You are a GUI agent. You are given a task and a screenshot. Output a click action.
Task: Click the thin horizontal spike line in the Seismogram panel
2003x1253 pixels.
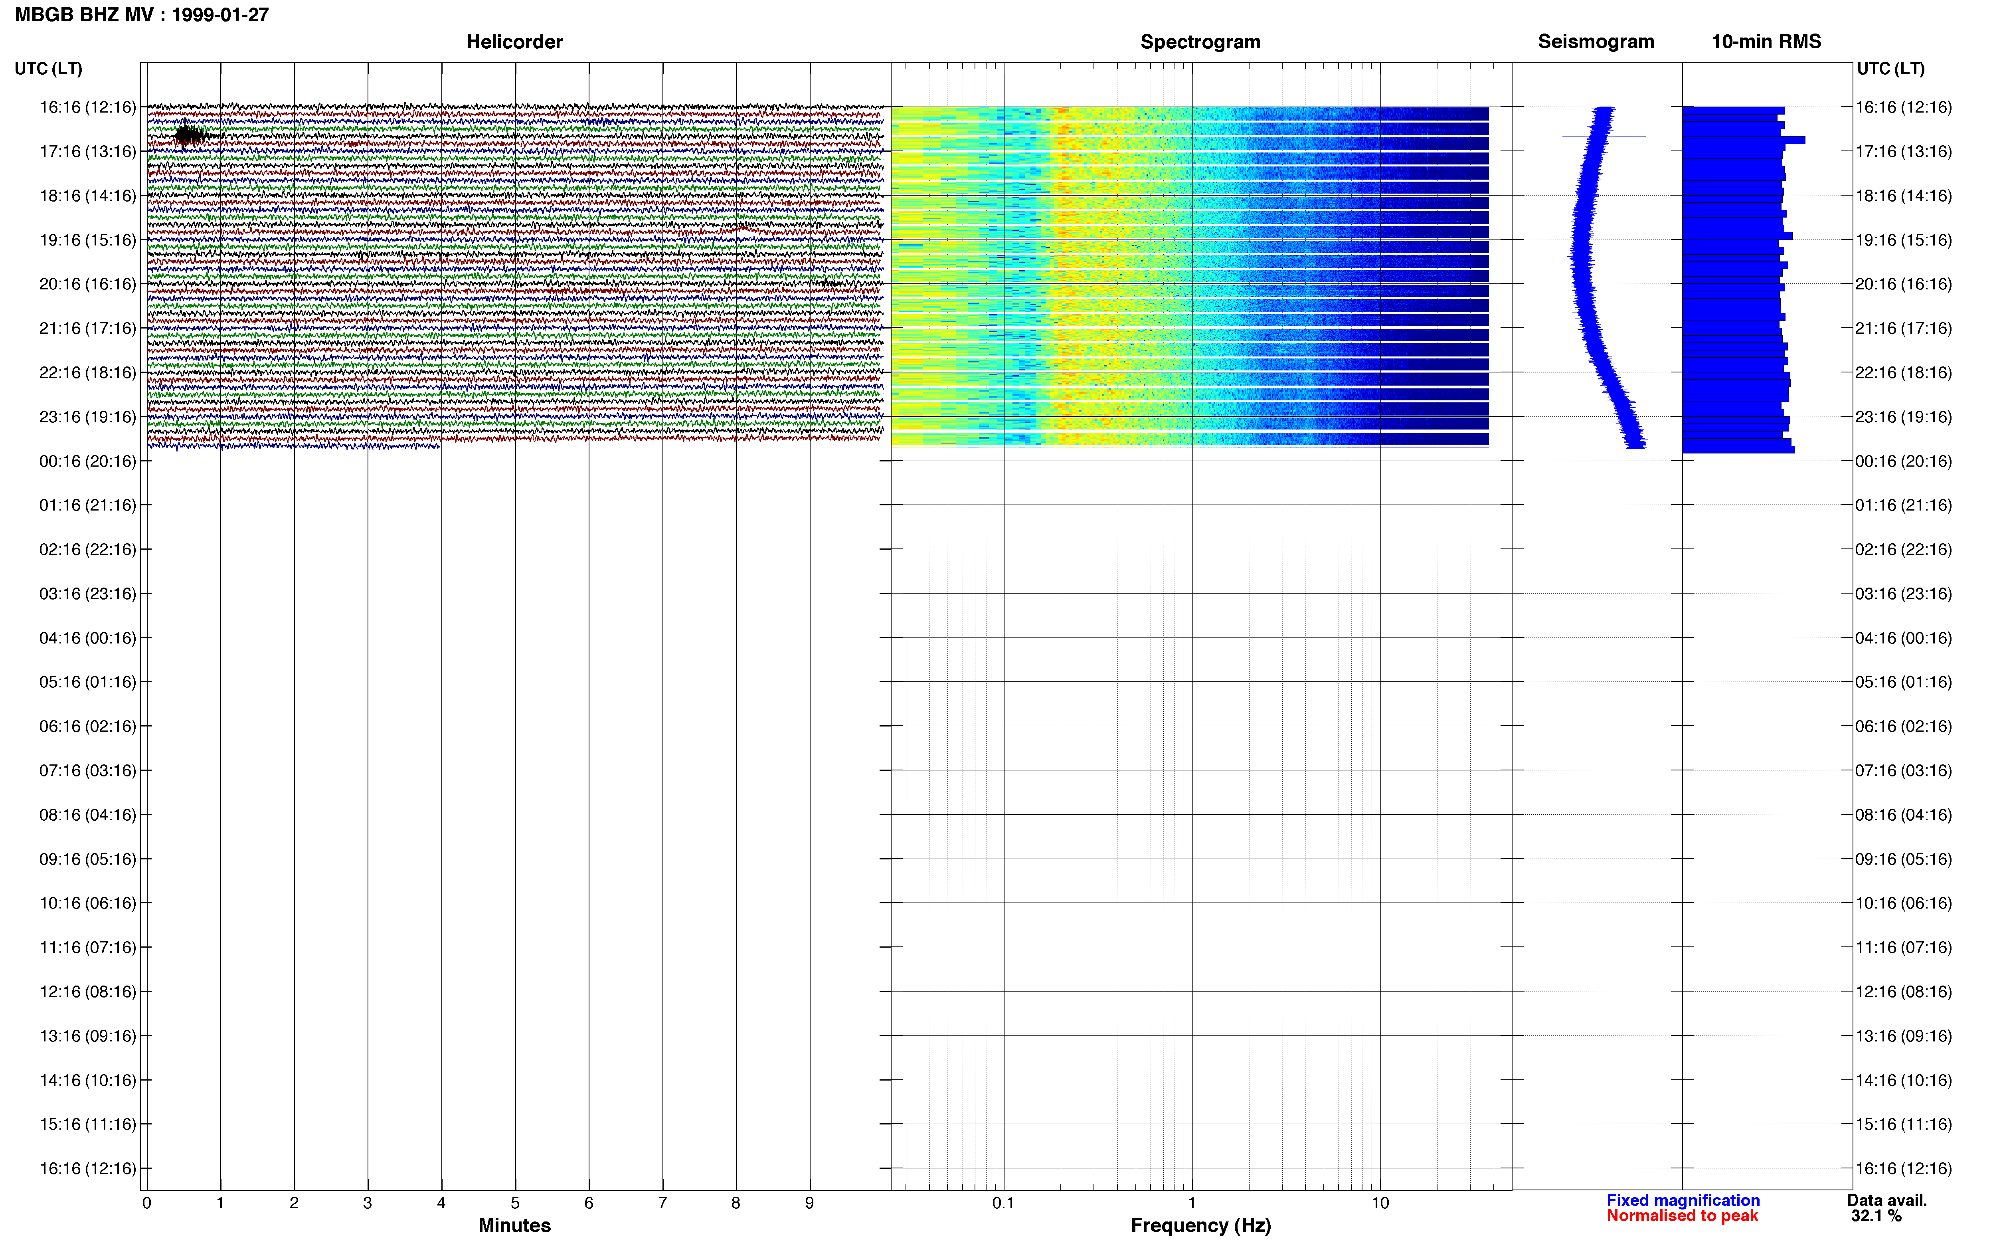[1604, 137]
